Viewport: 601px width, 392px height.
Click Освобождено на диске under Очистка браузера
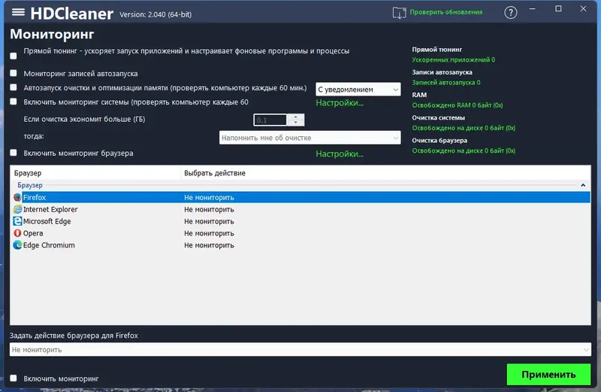tap(464, 150)
